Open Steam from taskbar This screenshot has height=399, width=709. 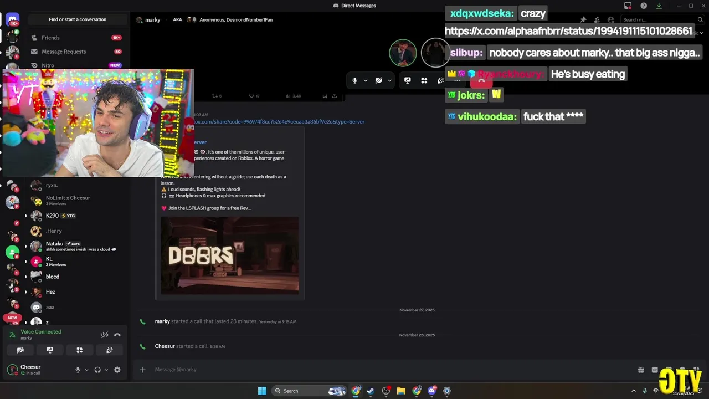click(371, 391)
